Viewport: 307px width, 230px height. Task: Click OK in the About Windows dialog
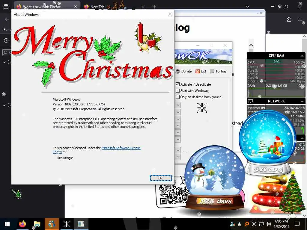[x=161, y=178]
